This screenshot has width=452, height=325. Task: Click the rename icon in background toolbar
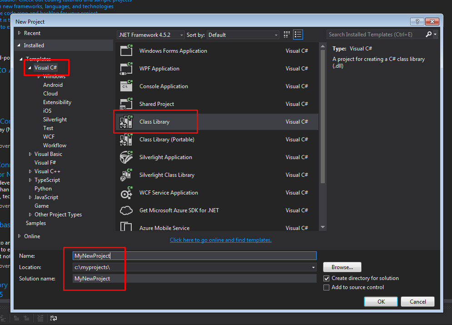point(54,318)
